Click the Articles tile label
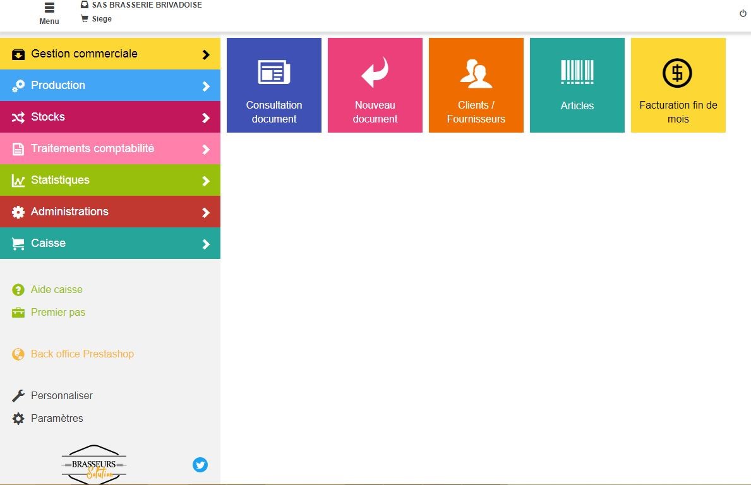The height and width of the screenshot is (485, 751). (x=577, y=106)
